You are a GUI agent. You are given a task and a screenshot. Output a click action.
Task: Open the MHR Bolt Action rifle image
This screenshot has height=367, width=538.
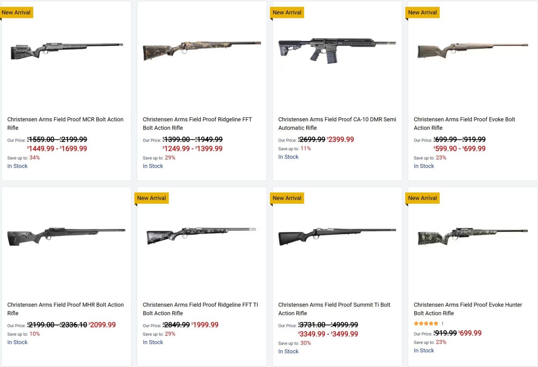point(66,236)
